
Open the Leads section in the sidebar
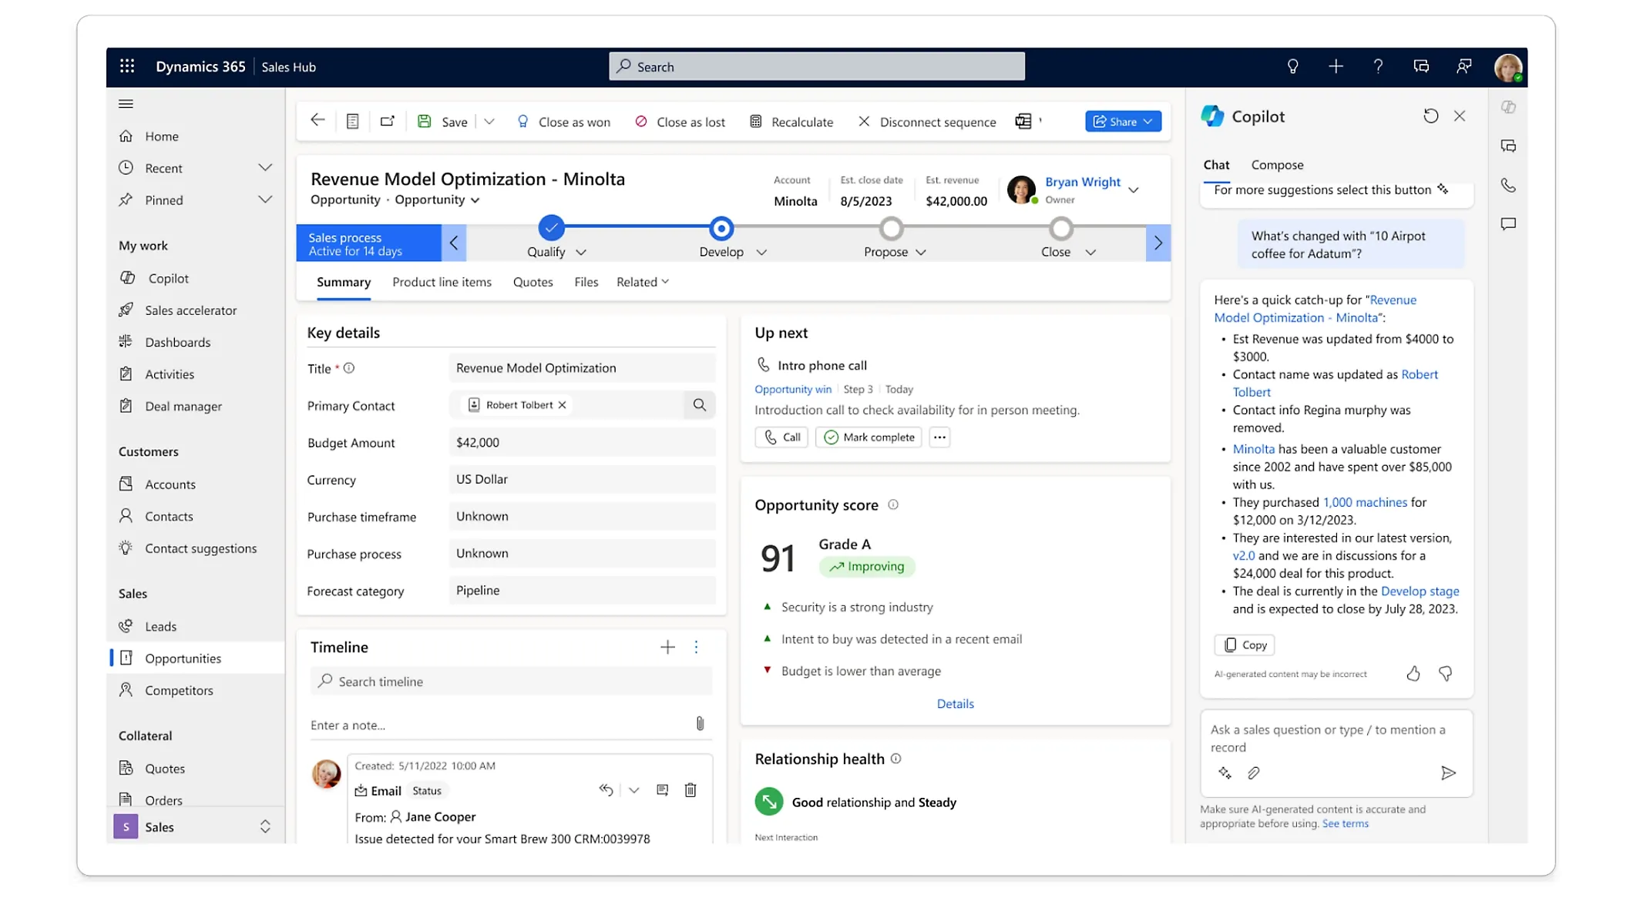click(160, 626)
